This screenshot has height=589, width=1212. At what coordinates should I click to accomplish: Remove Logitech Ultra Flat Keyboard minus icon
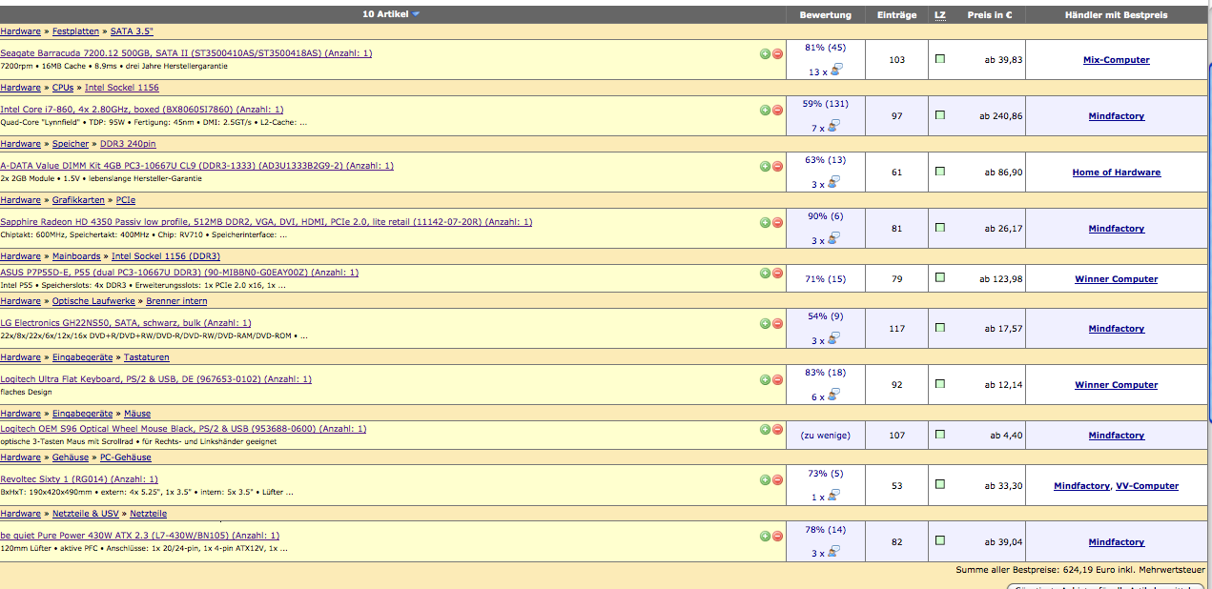(x=777, y=379)
